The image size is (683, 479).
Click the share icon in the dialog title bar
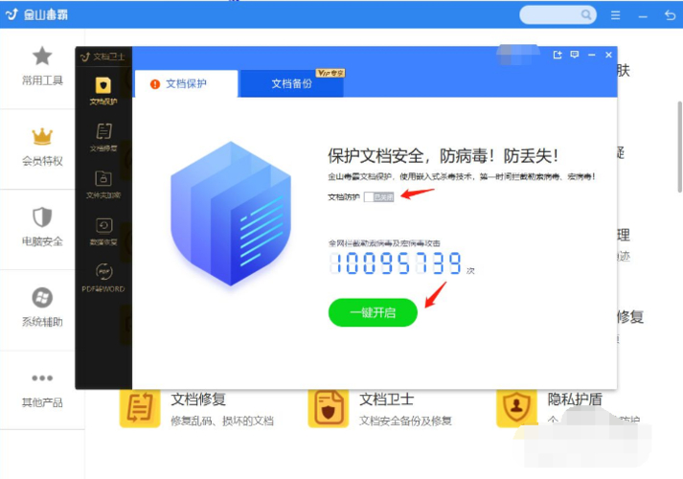(x=558, y=55)
